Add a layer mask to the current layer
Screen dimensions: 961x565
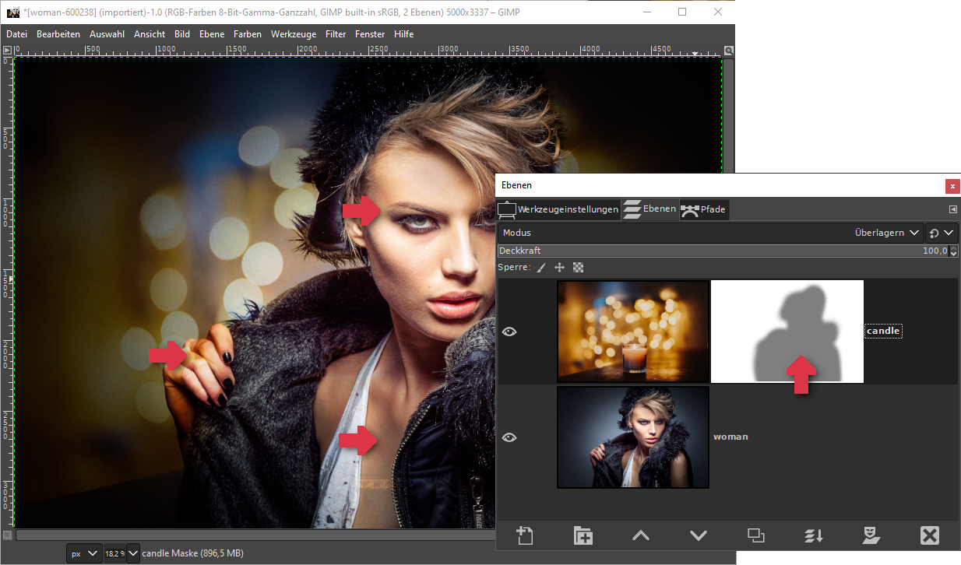click(871, 535)
